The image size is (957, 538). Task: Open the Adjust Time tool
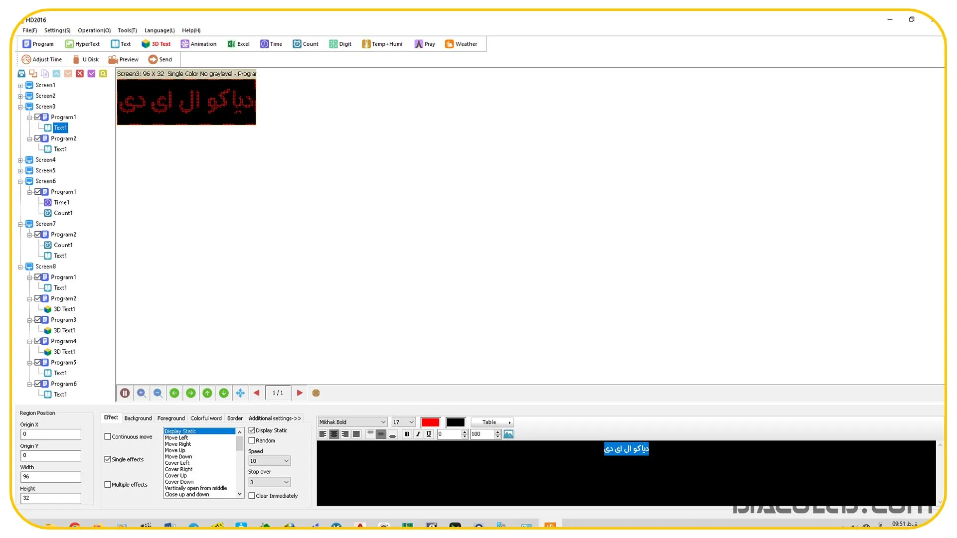coord(42,59)
